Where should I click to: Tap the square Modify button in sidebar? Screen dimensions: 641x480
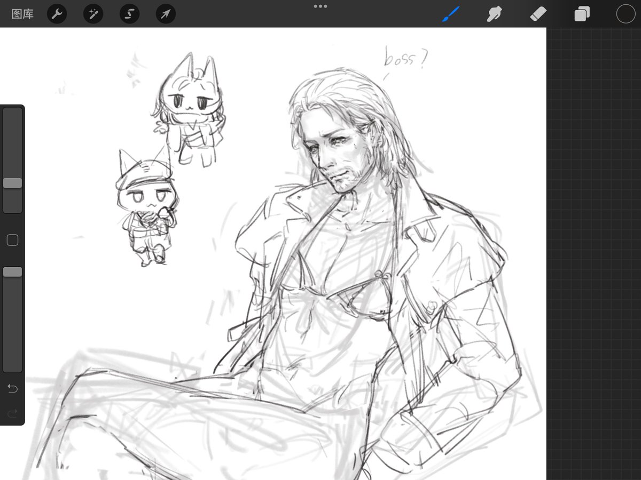point(12,240)
